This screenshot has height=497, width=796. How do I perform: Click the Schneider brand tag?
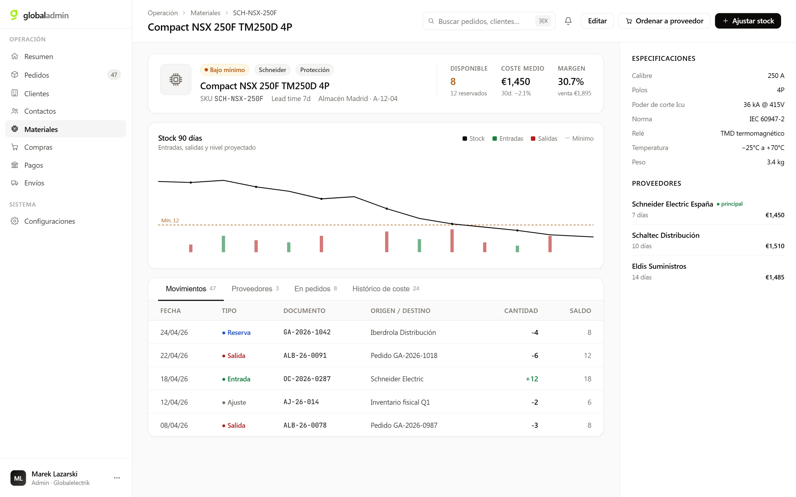pos(272,70)
